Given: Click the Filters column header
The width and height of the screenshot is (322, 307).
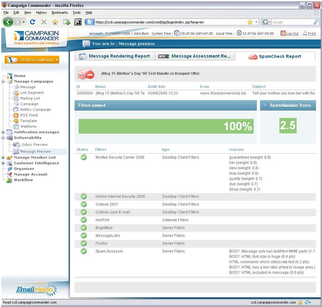Looking at the screenshot, I should pyautogui.click(x=101, y=150).
